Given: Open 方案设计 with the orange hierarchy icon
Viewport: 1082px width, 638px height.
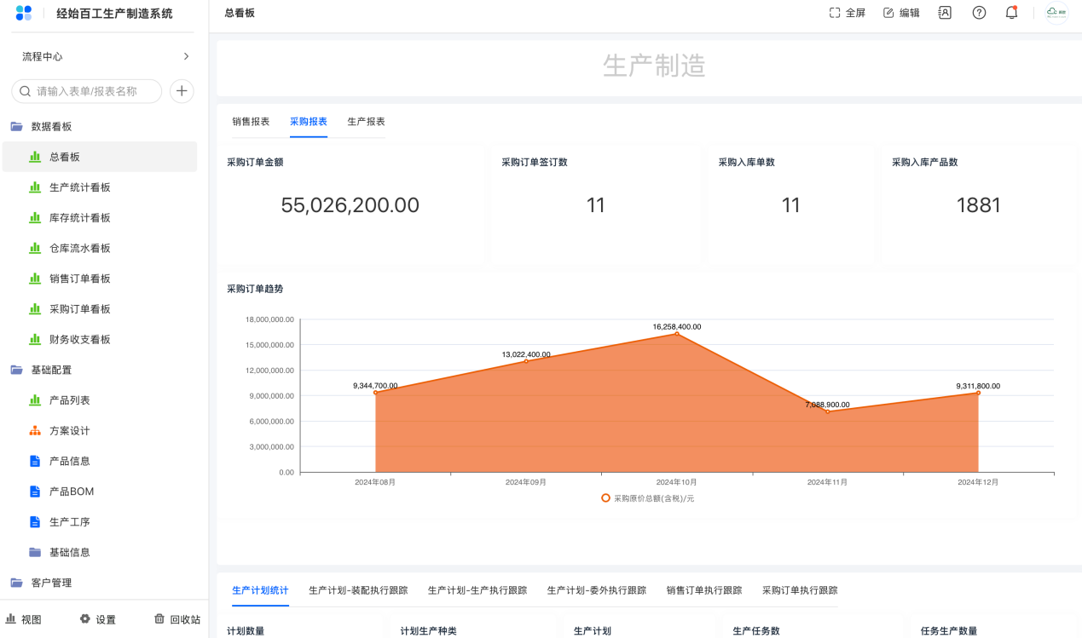Looking at the screenshot, I should click(69, 431).
